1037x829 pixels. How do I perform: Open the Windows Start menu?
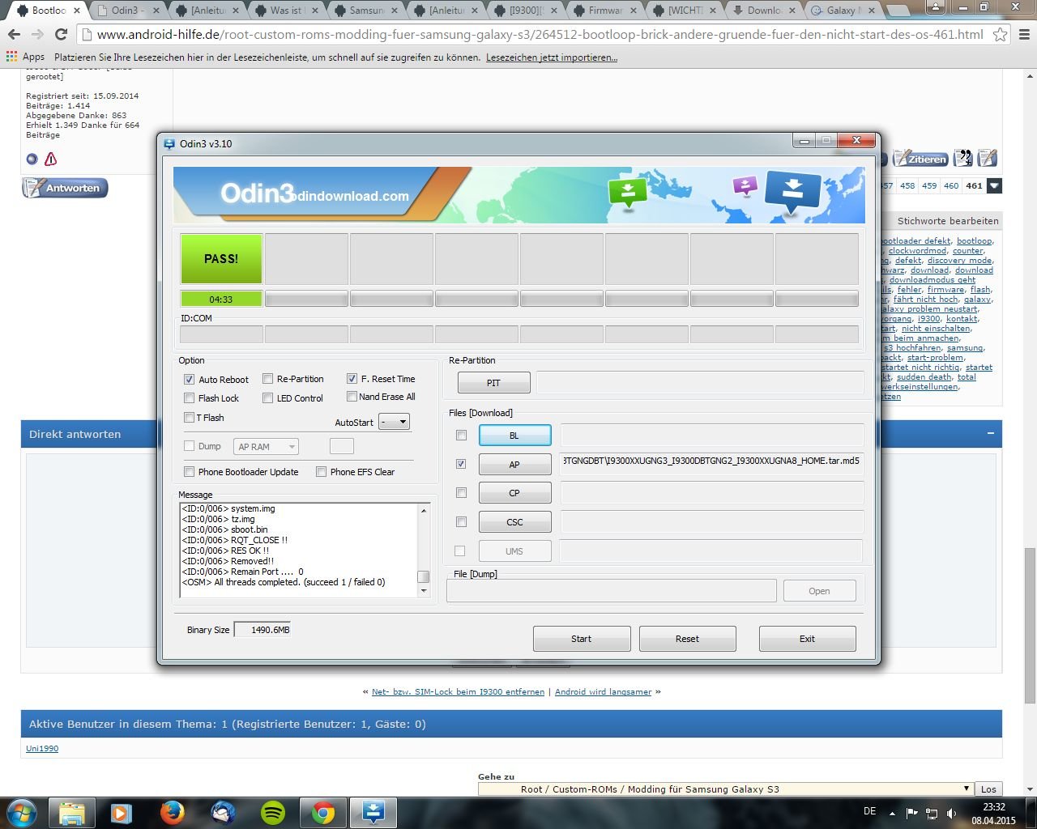coord(22,813)
